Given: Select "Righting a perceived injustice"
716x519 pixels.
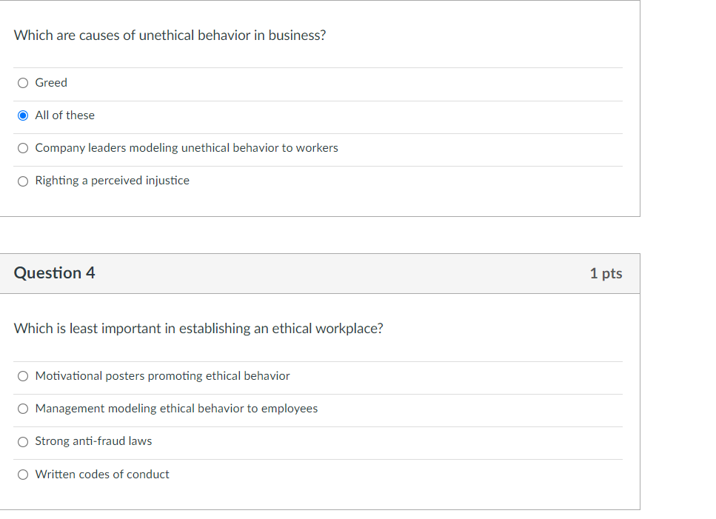Looking at the screenshot, I should [22, 180].
